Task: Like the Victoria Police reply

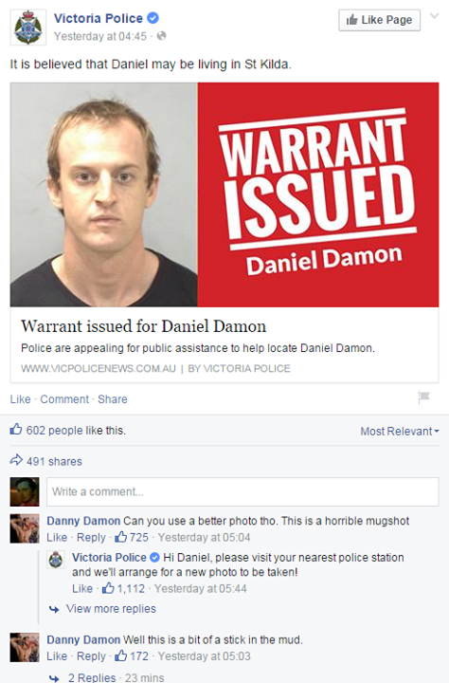Action: 82,588
